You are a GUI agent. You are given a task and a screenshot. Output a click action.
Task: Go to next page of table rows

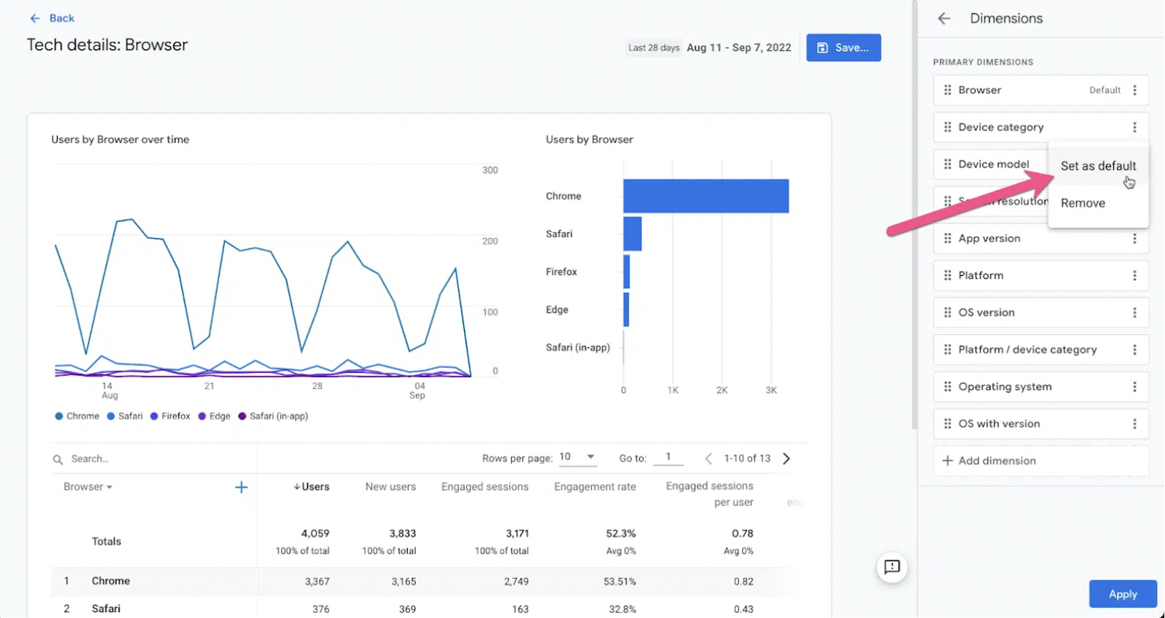click(786, 459)
